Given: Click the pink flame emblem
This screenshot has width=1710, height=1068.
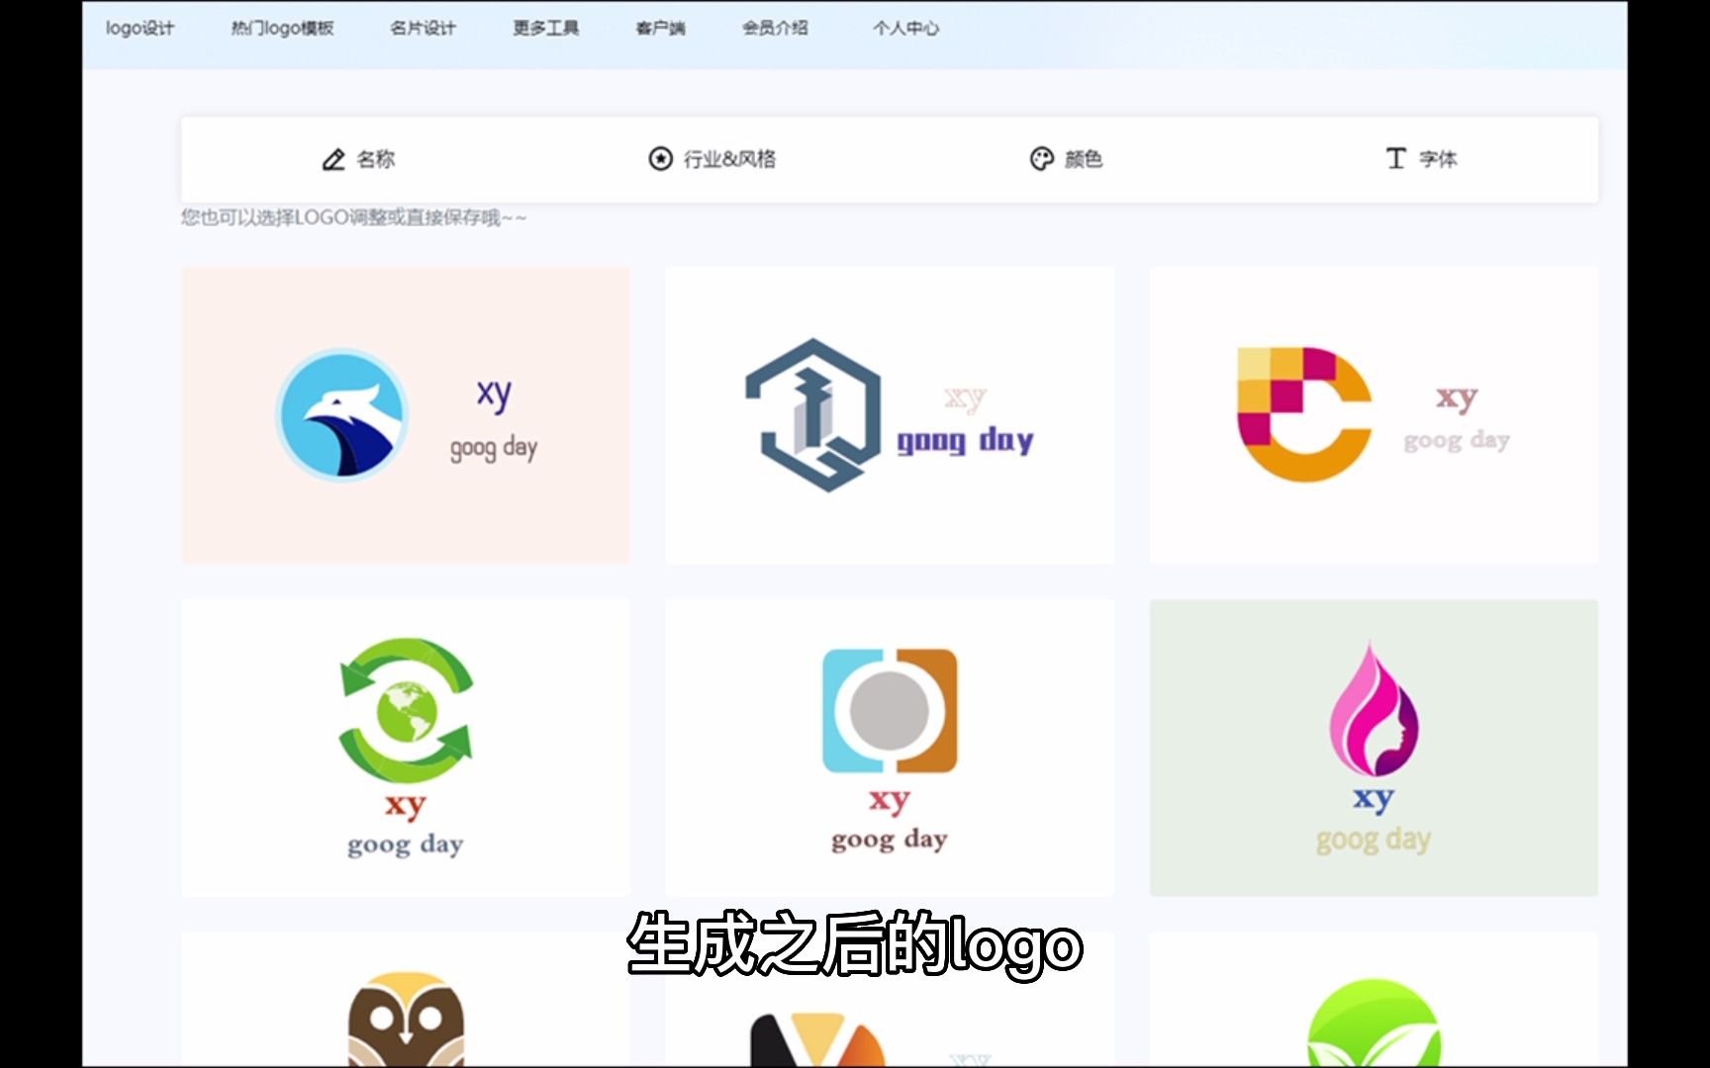Looking at the screenshot, I should (1374, 709).
